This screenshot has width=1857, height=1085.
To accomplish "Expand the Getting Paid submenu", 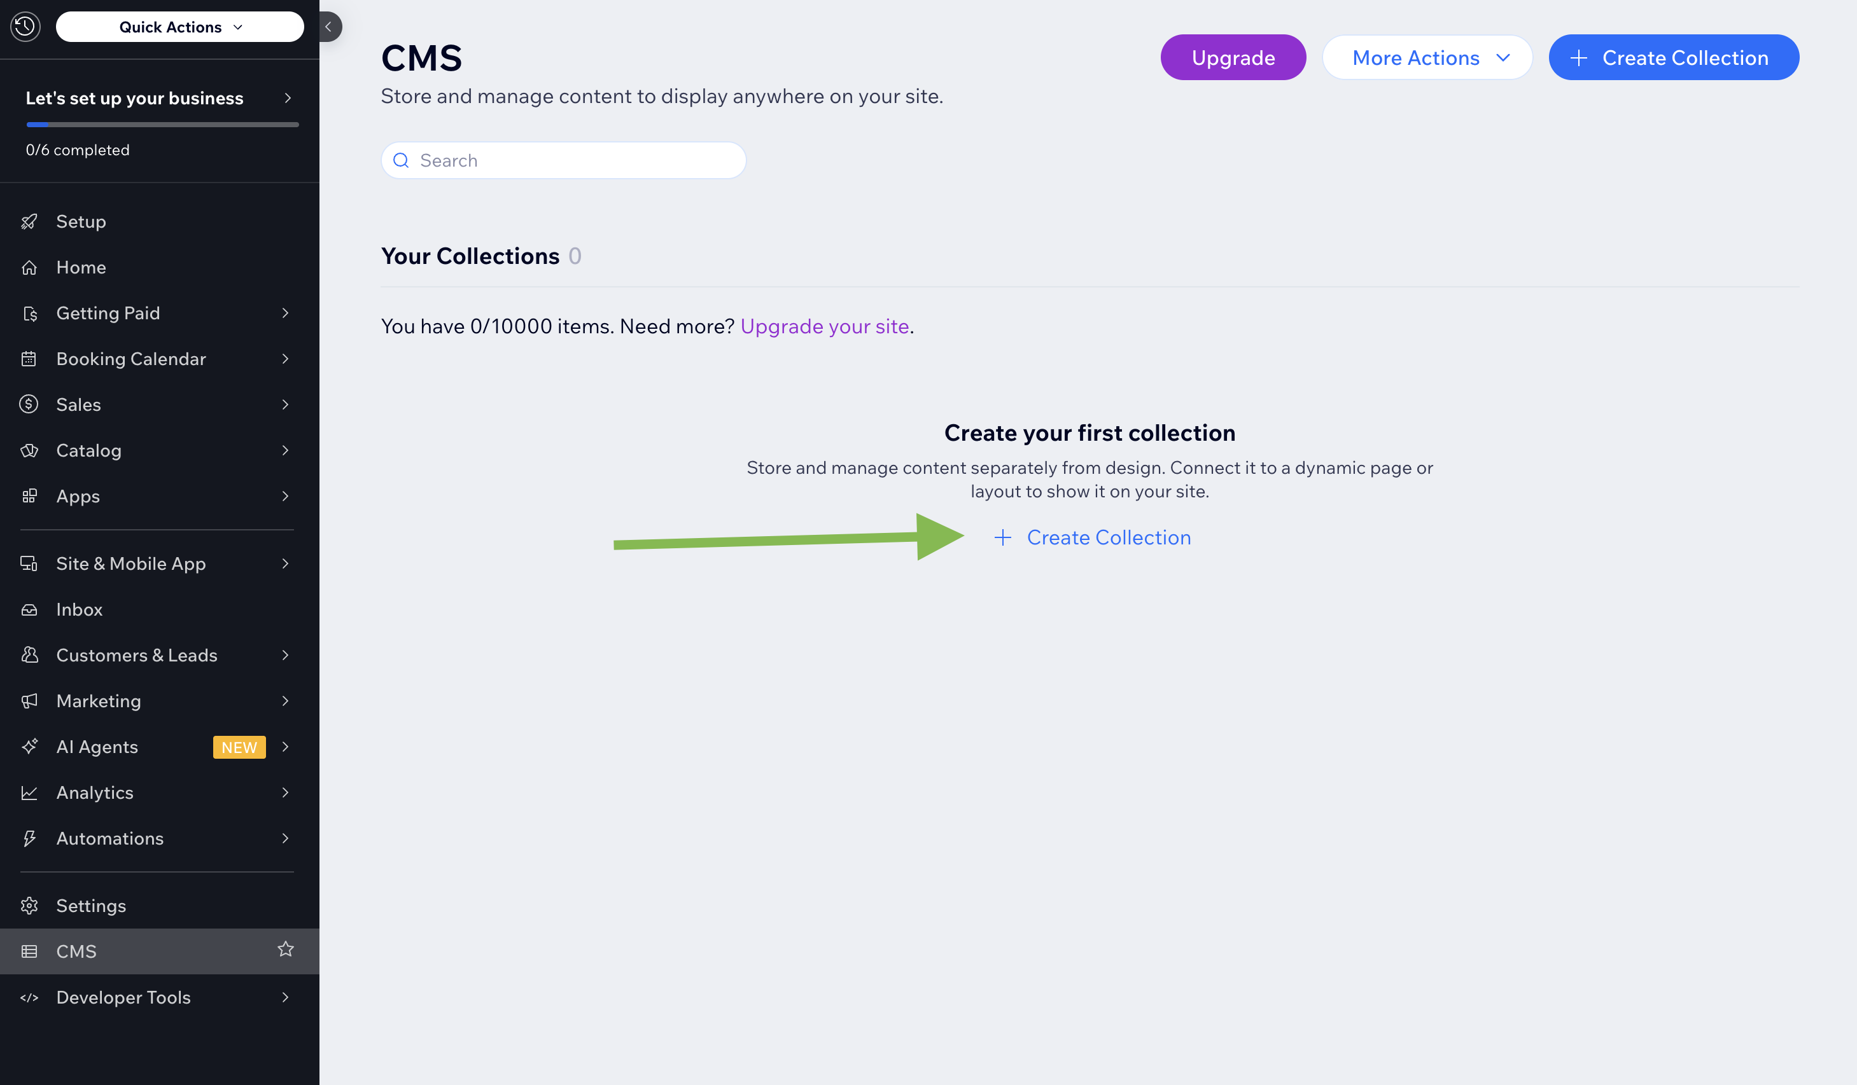I will point(285,313).
